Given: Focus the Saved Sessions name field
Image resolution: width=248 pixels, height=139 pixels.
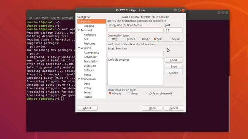Looking at the screenshot, I should point(135,53).
